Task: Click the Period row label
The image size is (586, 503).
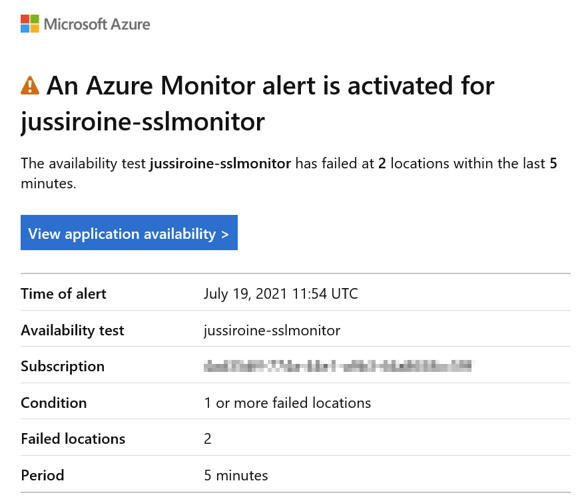Action: [43, 475]
